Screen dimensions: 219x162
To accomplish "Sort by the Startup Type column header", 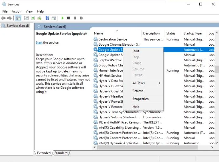I will pos(195,33).
